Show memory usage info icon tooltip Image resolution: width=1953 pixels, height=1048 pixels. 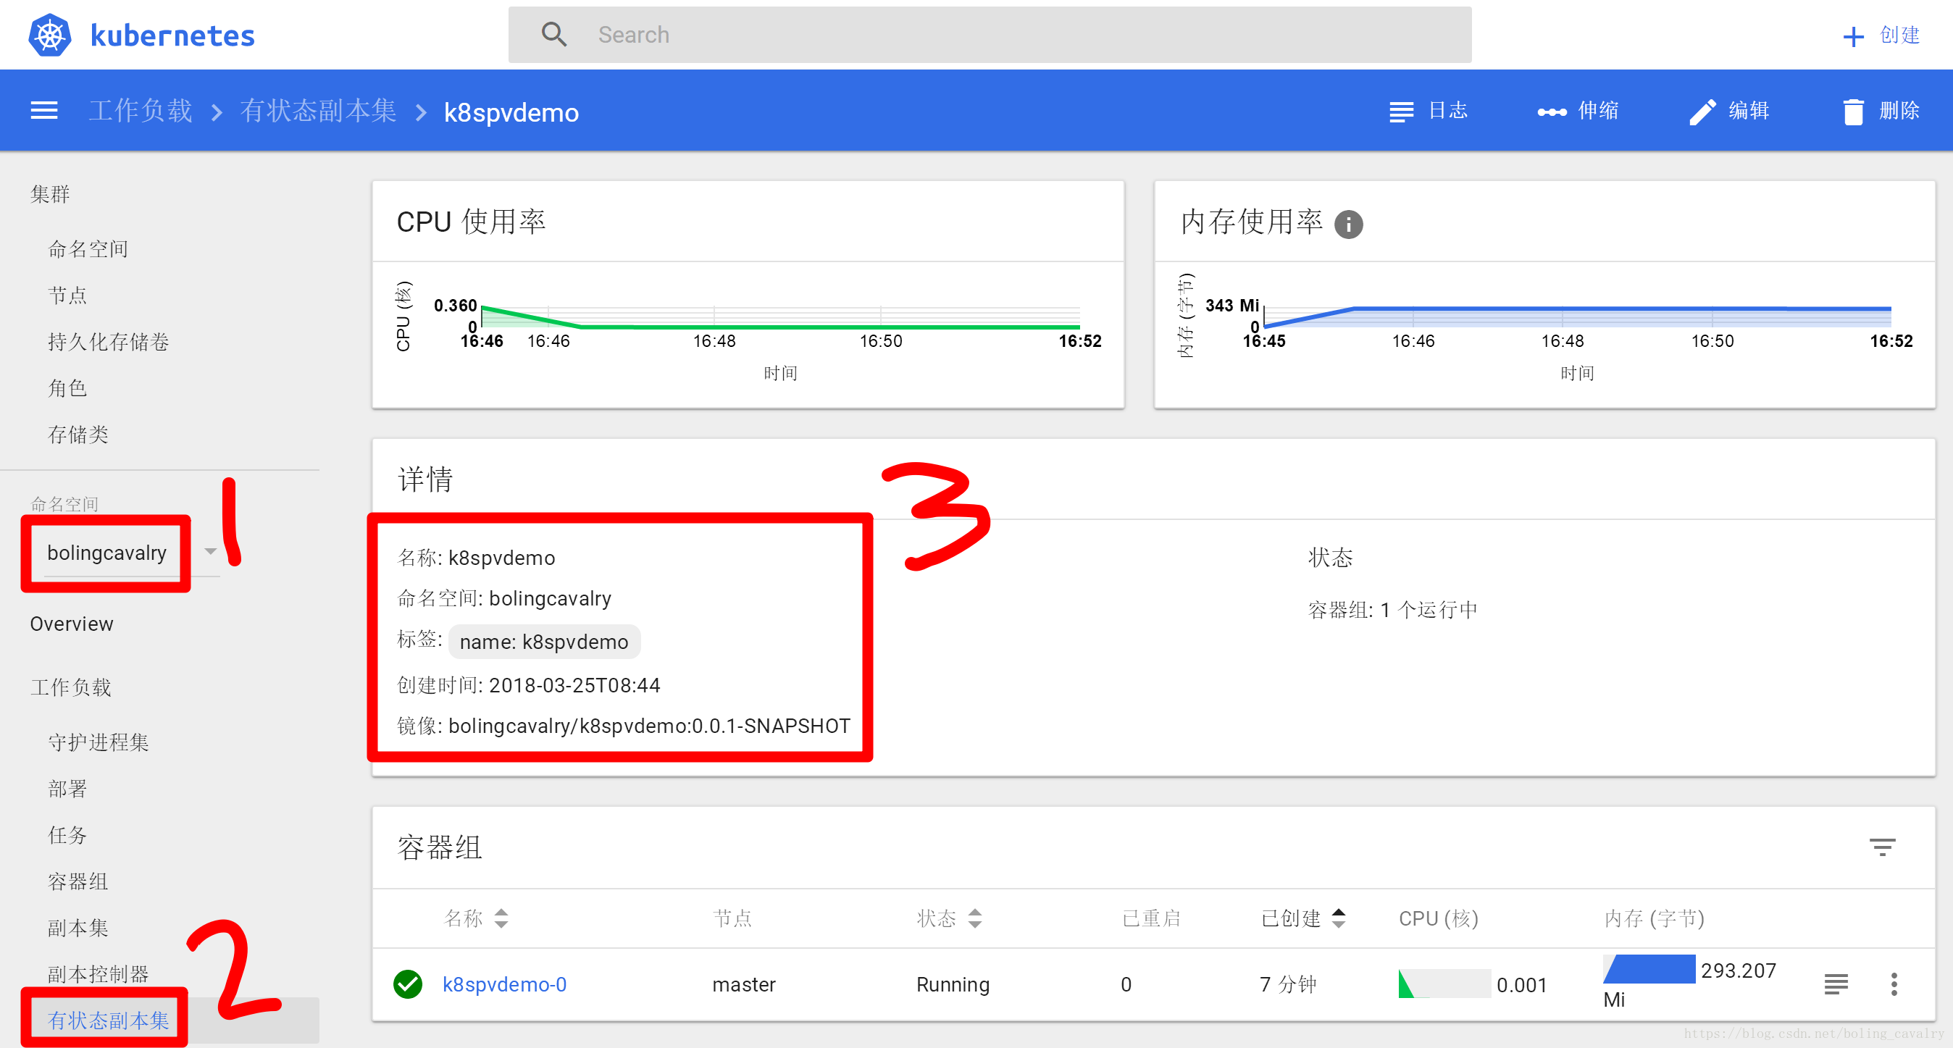click(1349, 225)
